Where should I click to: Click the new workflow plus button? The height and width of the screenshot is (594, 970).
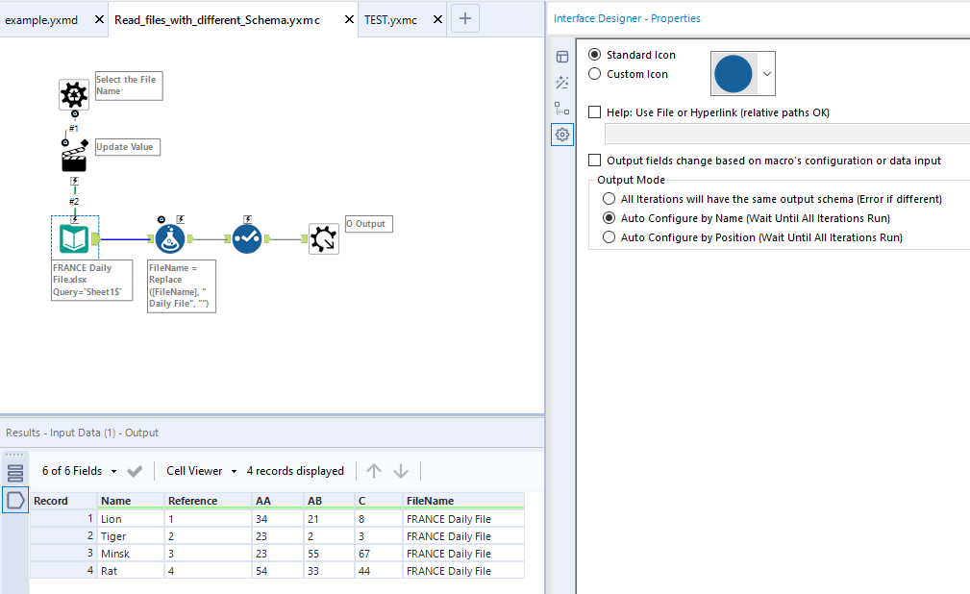point(464,18)
